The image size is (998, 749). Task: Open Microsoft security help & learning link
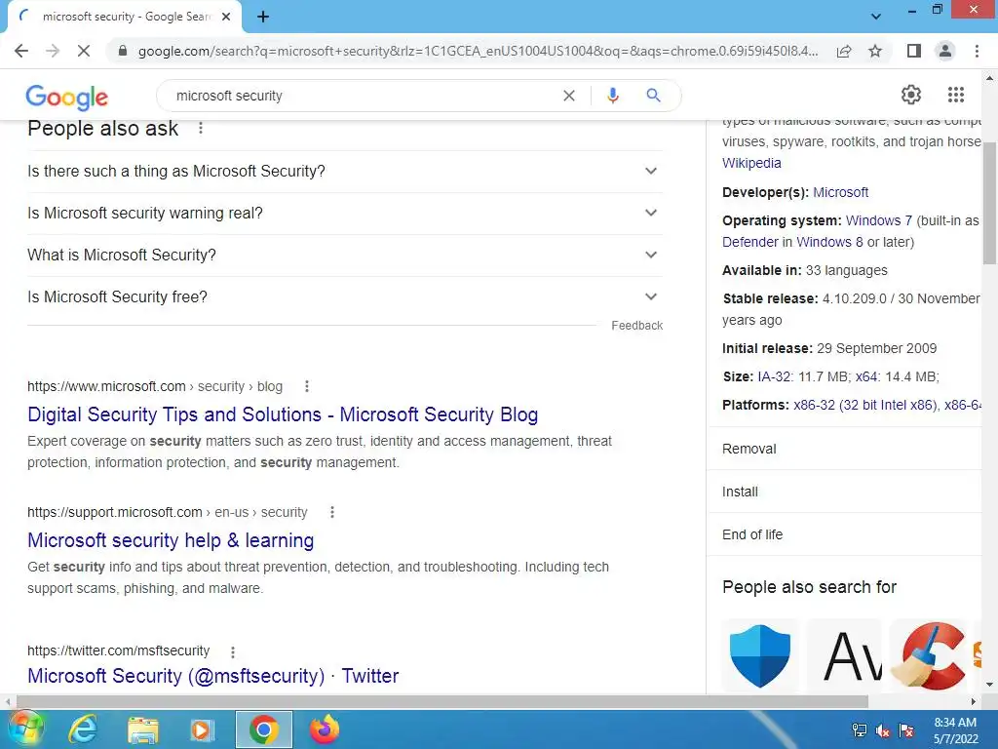171,540
